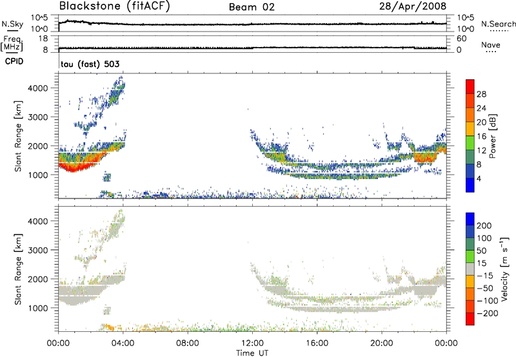
Task: Click the bright blue lowest Power colorbar segment
Action: pyautogui.click(x=470, y=185)
